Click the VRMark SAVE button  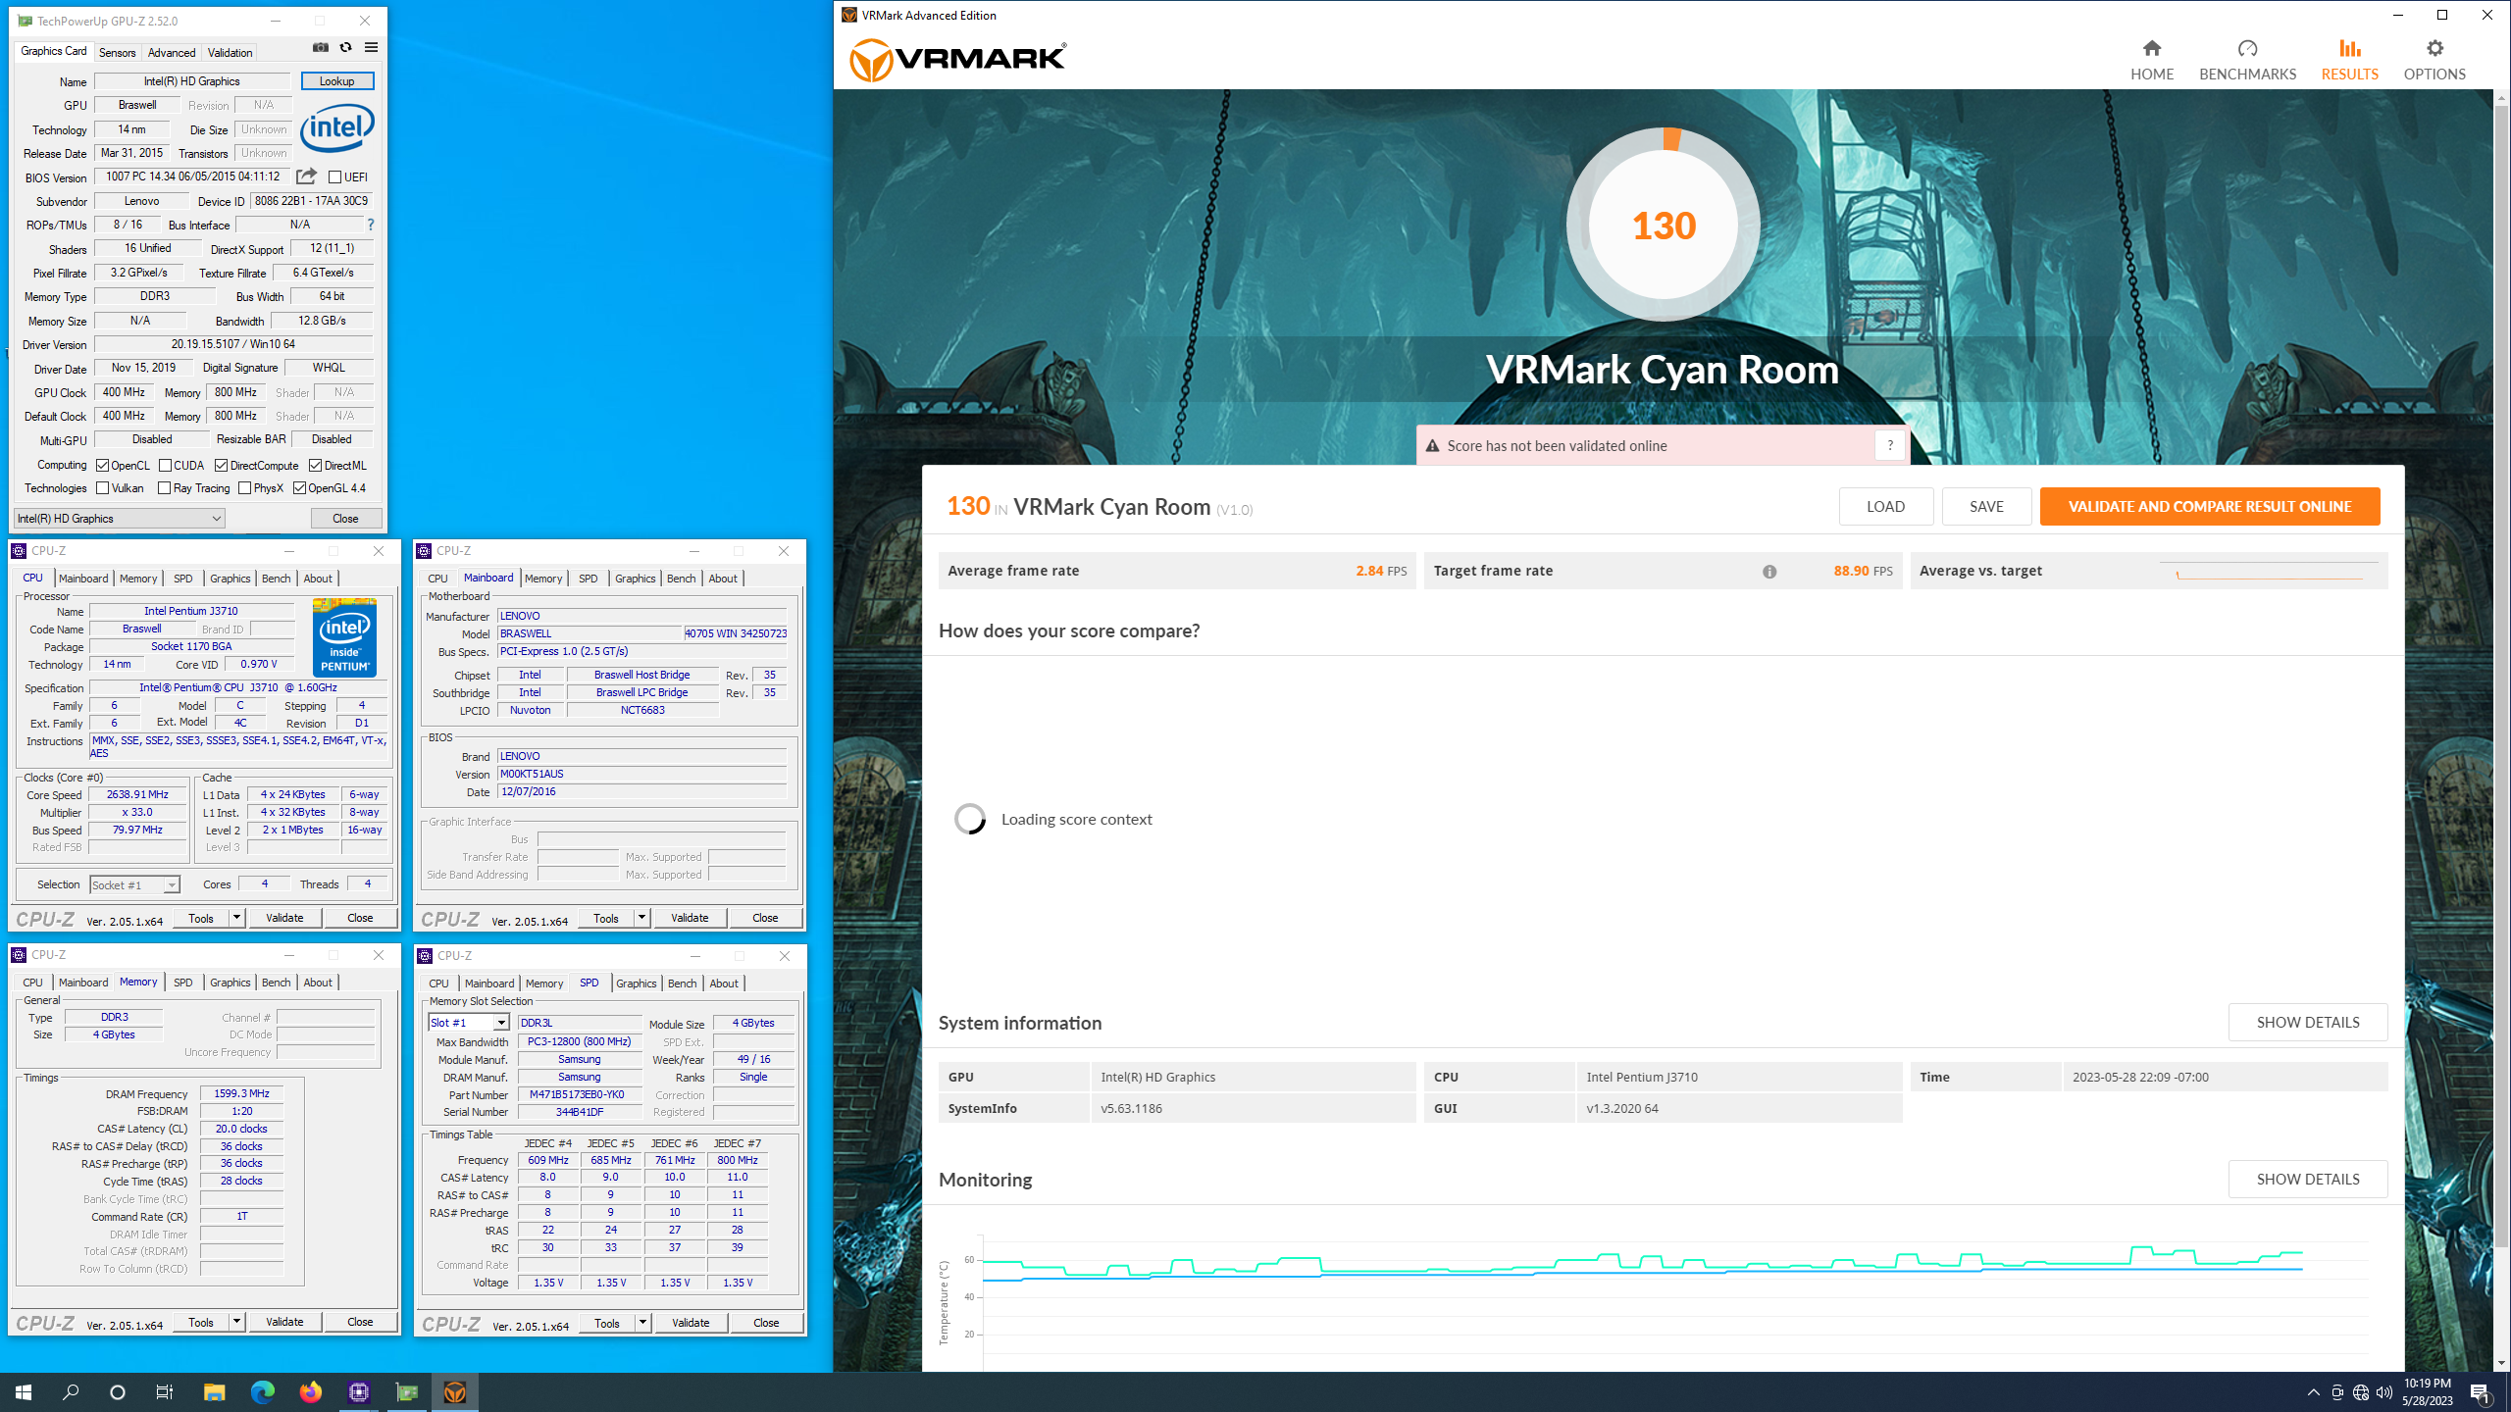1986,507
